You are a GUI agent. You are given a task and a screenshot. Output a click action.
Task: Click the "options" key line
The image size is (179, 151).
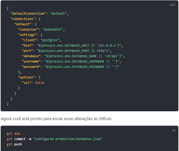[29, 78]
